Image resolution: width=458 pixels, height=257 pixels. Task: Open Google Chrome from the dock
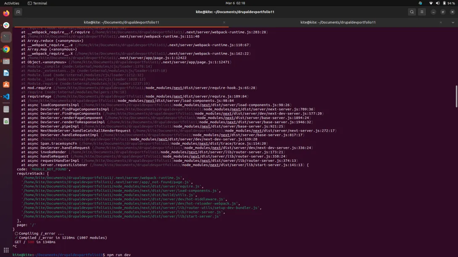6,49
